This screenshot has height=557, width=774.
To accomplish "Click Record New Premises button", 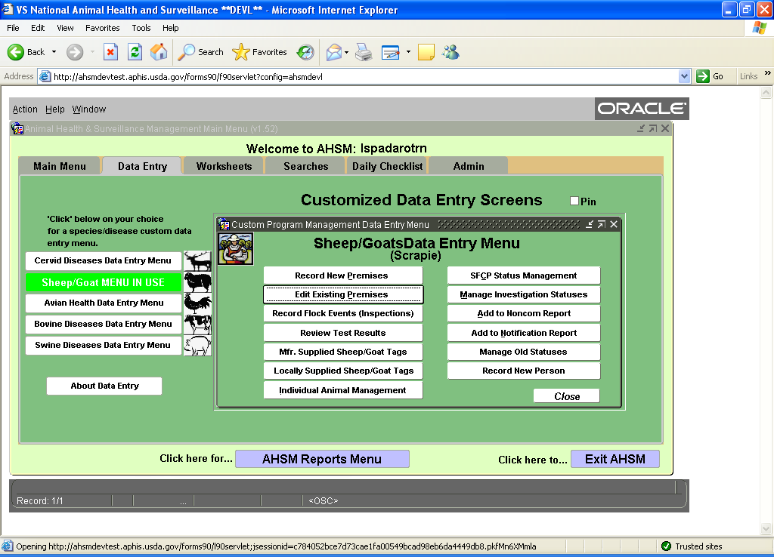I will tap(342, 275).
